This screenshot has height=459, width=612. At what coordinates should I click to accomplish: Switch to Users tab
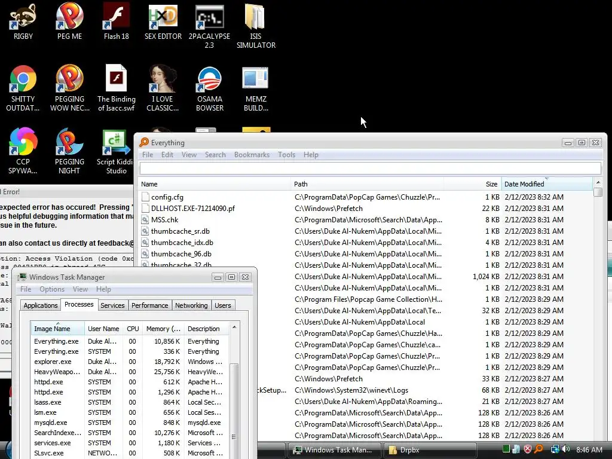click(222, 305)
